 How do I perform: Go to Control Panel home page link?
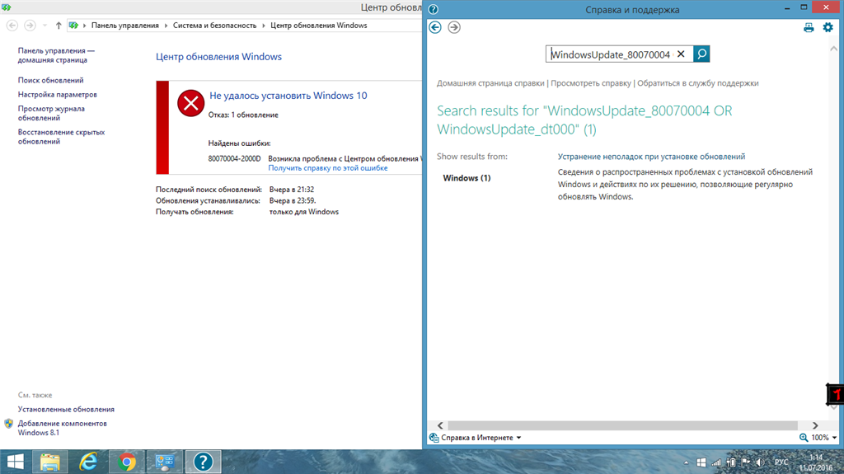coord(56,55)
